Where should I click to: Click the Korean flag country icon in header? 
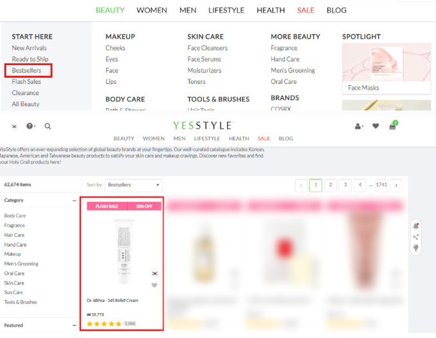click(x=15, y=127)
